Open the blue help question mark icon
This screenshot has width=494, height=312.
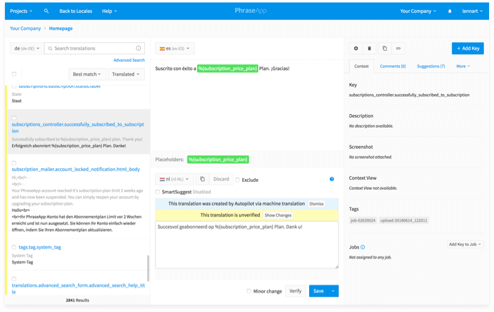[x=332, y=179]
